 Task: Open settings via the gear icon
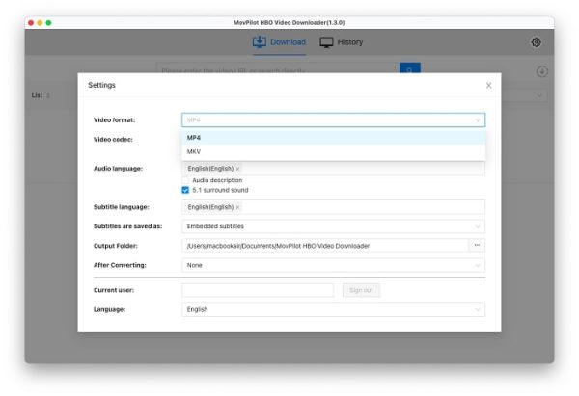[536, 42]
